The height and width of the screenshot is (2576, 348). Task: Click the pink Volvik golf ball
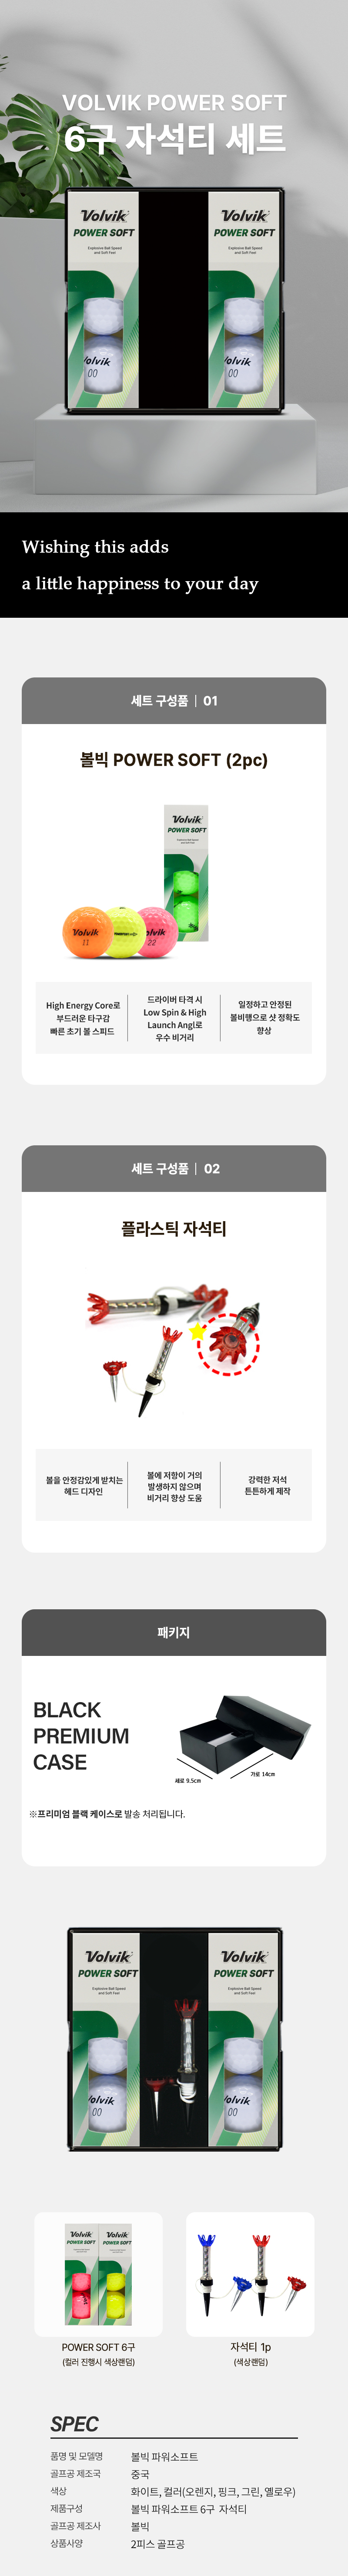click(x=156, y=931)
